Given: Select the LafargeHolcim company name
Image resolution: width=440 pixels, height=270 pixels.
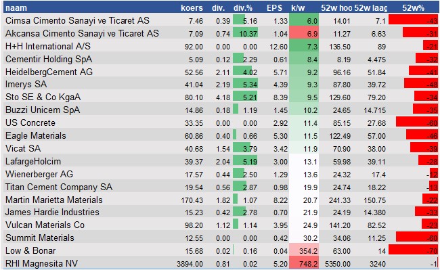Looking at the screenshot, I should click(33, 161).
